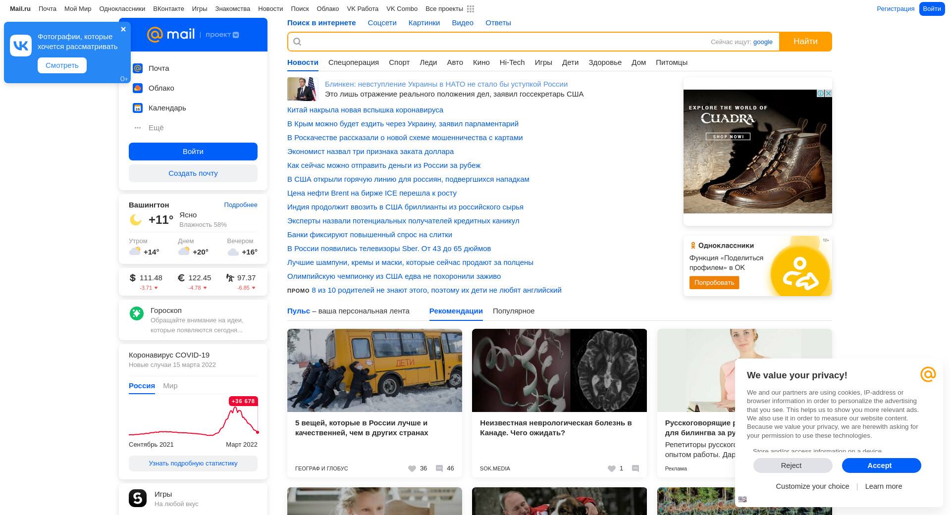Click the ad info icon on Cuadra banner
The height and width of the screenshot is (515, 951).
pos(820,94)
